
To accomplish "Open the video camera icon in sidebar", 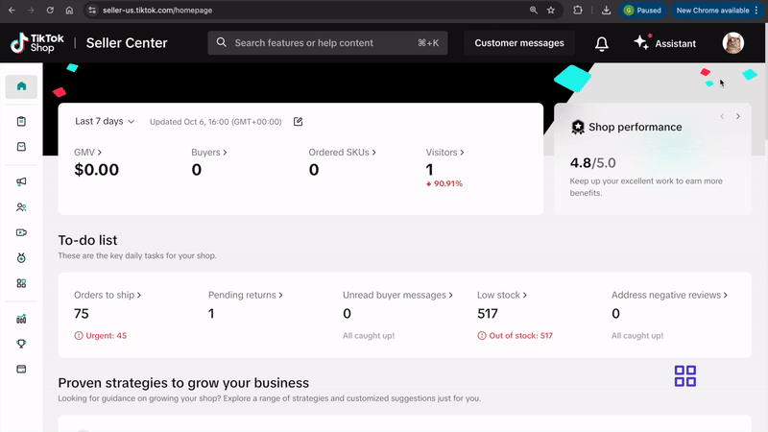I will click(x=21, y=232).
